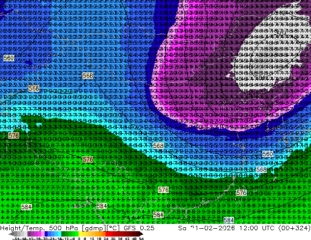The image size is (311, 240).
Task: Click the bright red swatch above 24
Action: click(107, 234)
